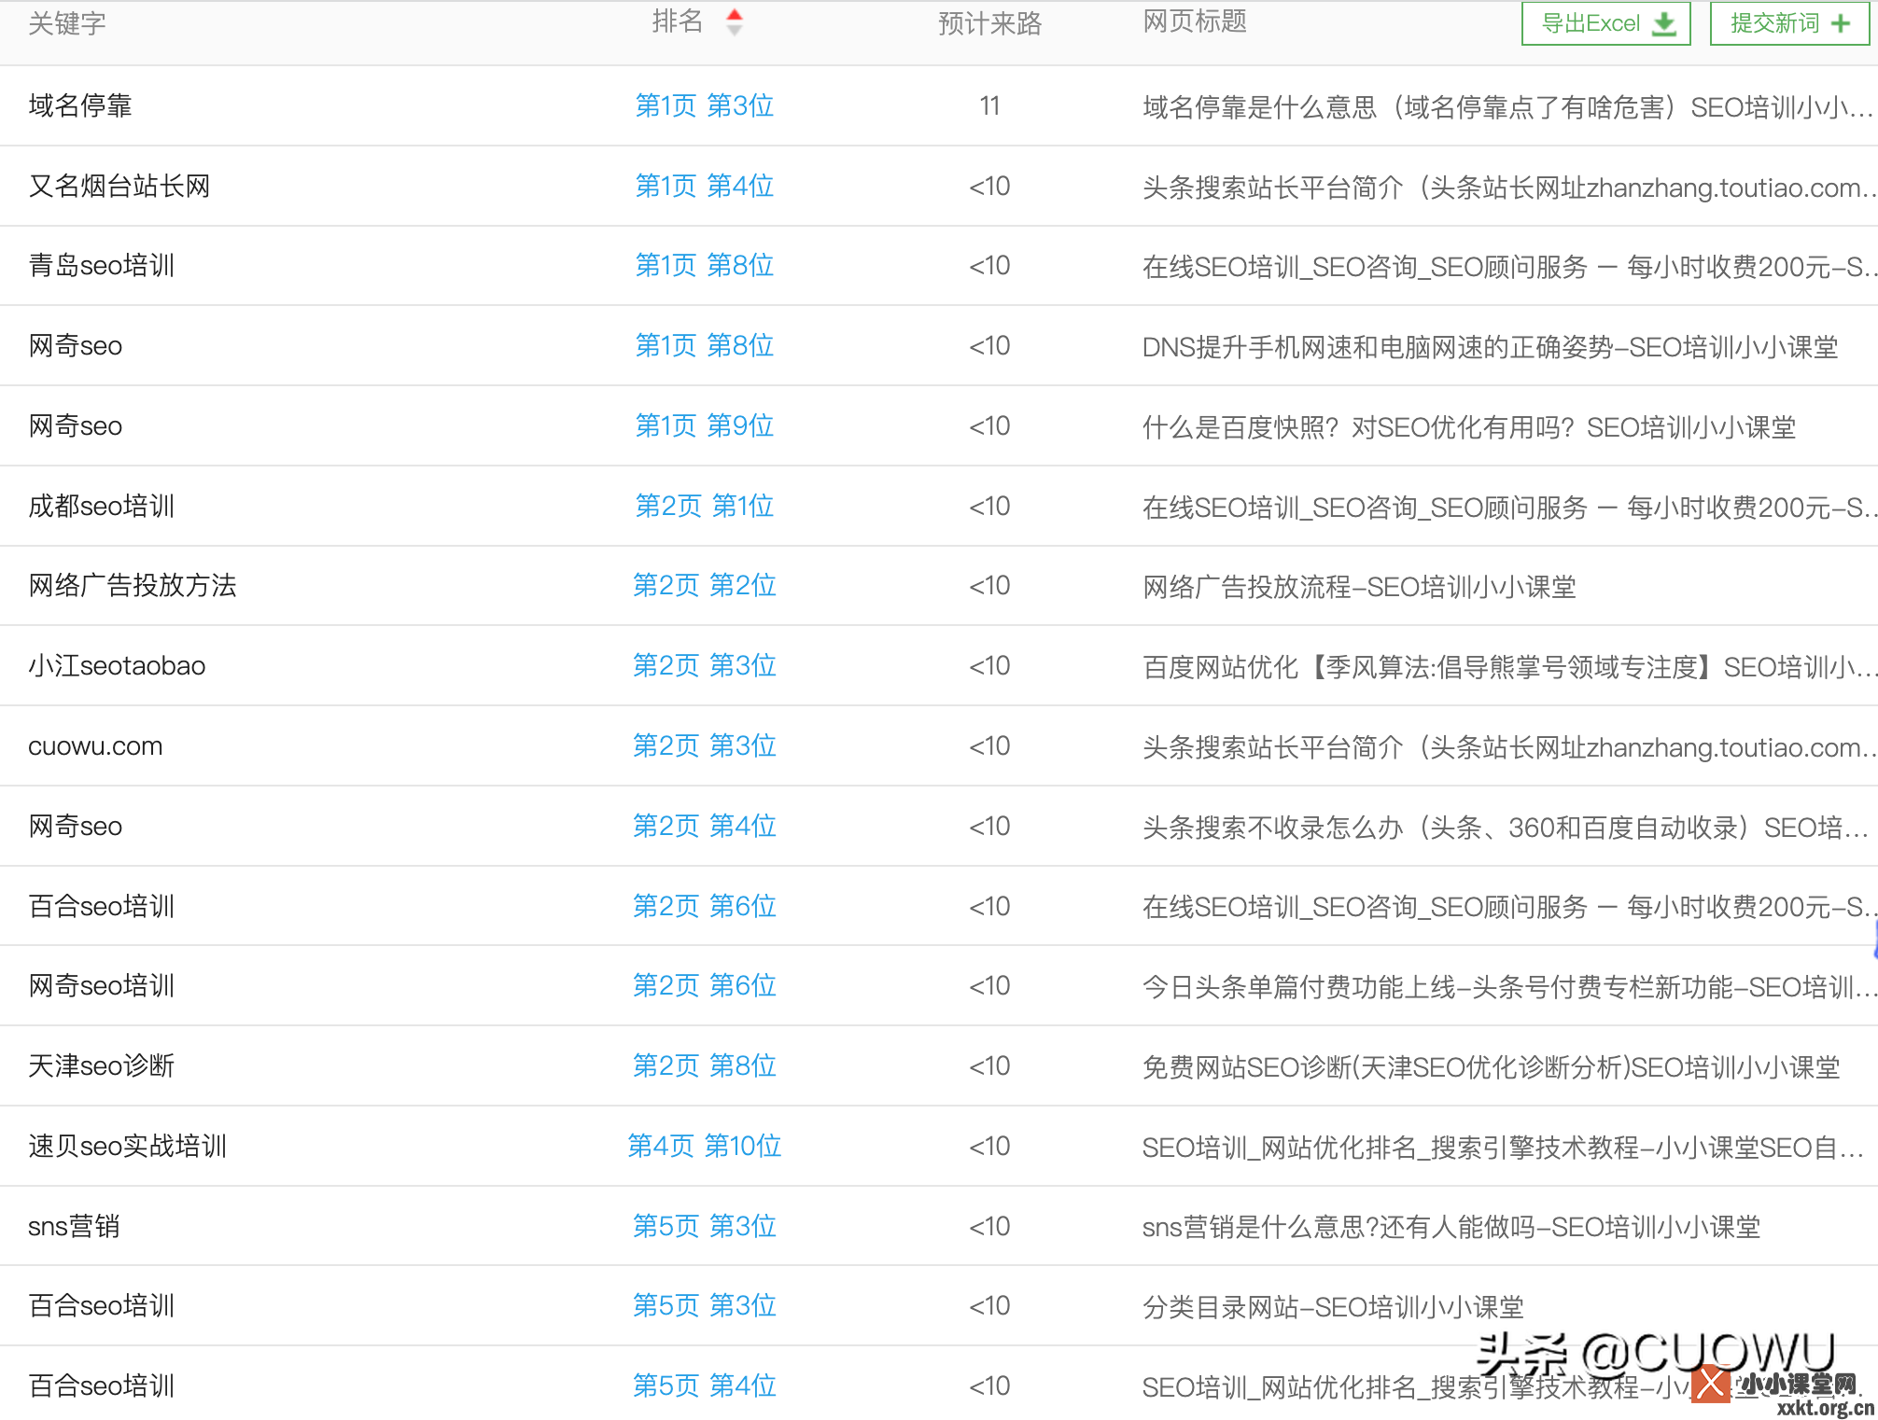Click the 关键字 column header

[x=66, y=22]
